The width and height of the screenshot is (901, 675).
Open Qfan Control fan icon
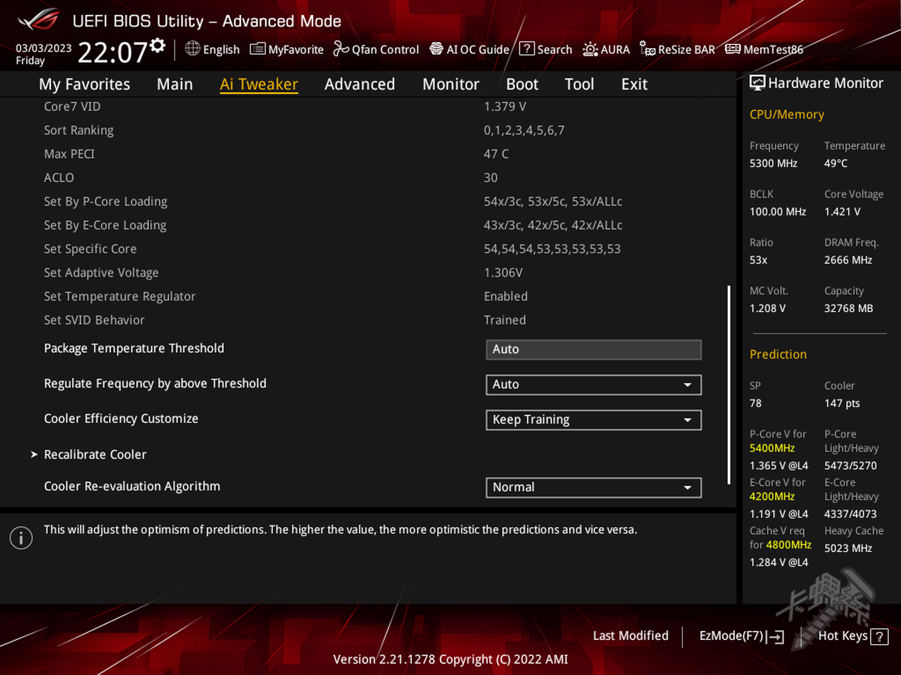[x=341, y=49]
